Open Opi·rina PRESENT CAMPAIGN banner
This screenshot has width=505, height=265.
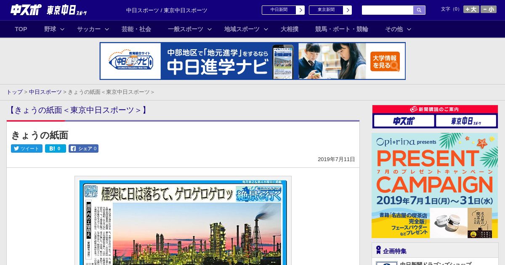coord(435,185)
